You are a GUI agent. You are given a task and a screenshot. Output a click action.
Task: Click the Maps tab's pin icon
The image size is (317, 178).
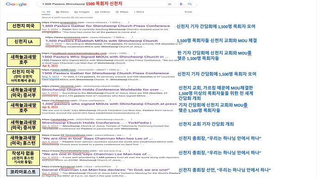tap(117, 12)
